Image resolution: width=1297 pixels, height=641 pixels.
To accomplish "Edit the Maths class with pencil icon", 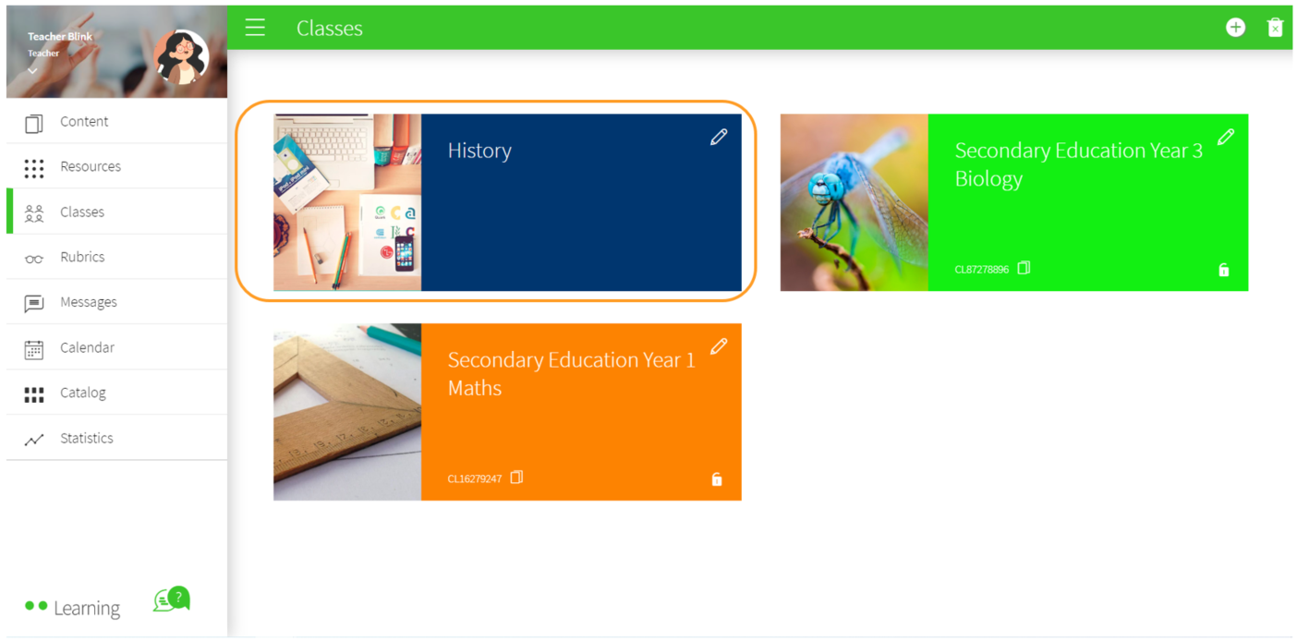I will coord(719,346).
